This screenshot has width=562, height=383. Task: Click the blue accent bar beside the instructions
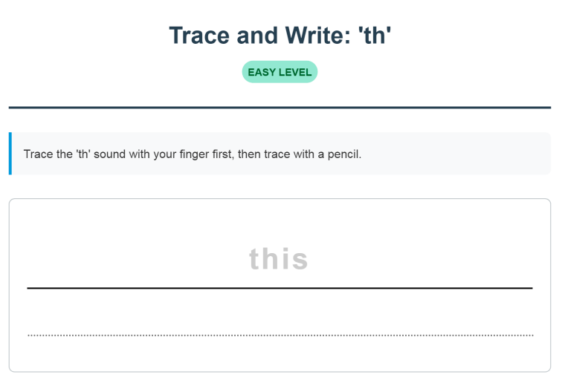(x=10, y=154)
